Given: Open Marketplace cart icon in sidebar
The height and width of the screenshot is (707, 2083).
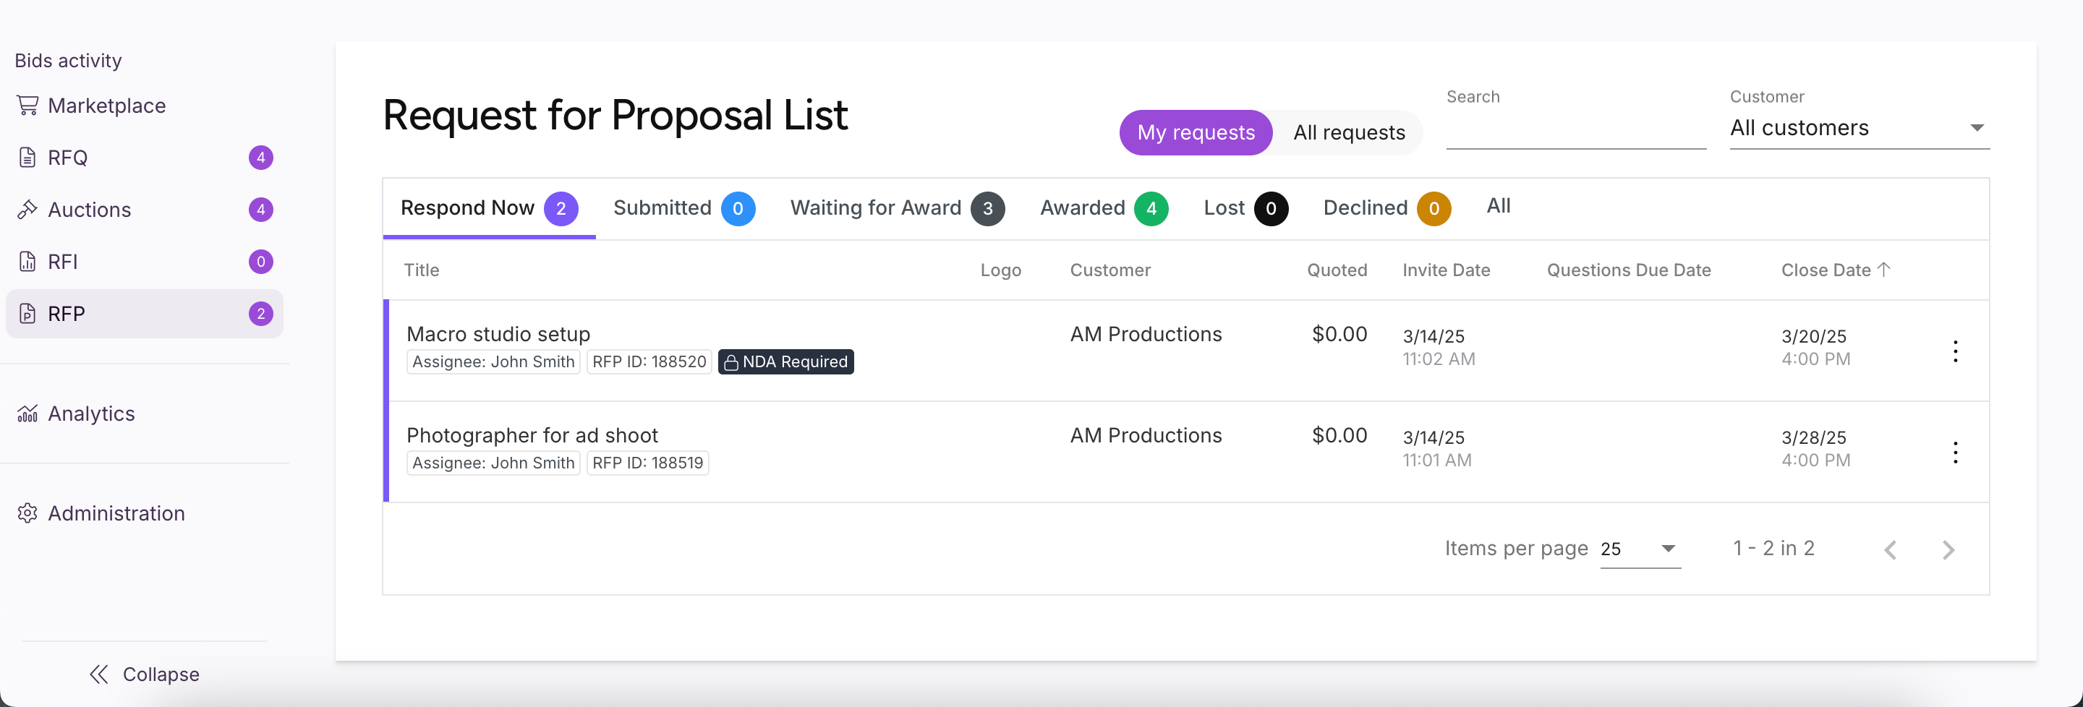Looking at the screenshot, I should (27, 106).
